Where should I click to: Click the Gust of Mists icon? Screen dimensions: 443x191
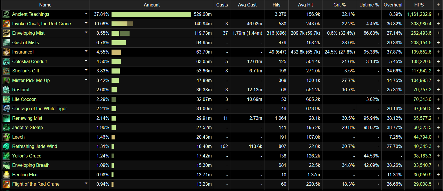coord(6,43)
